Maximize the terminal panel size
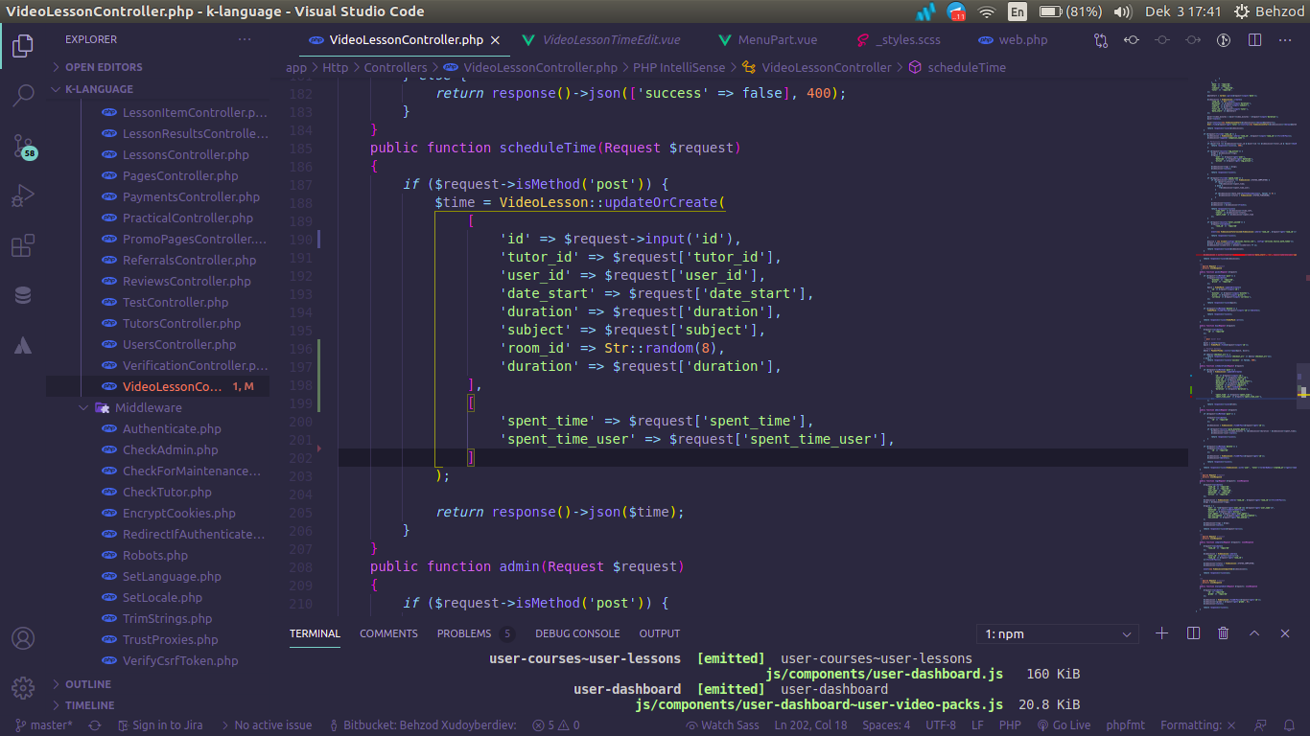The image size is (1310, 736). coord(1254,633)
